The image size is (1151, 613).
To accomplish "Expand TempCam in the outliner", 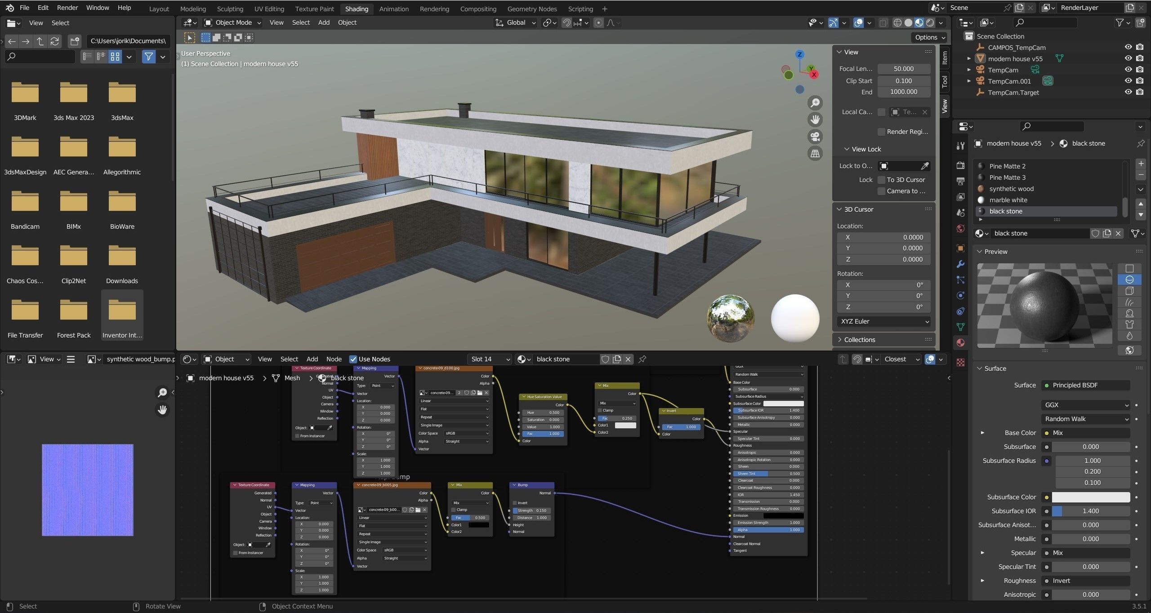I will click(969, 70).
